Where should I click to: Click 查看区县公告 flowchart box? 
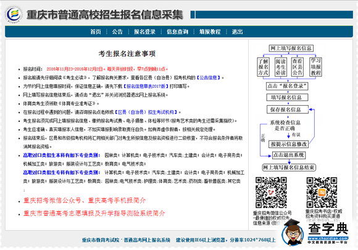point(298,67)
